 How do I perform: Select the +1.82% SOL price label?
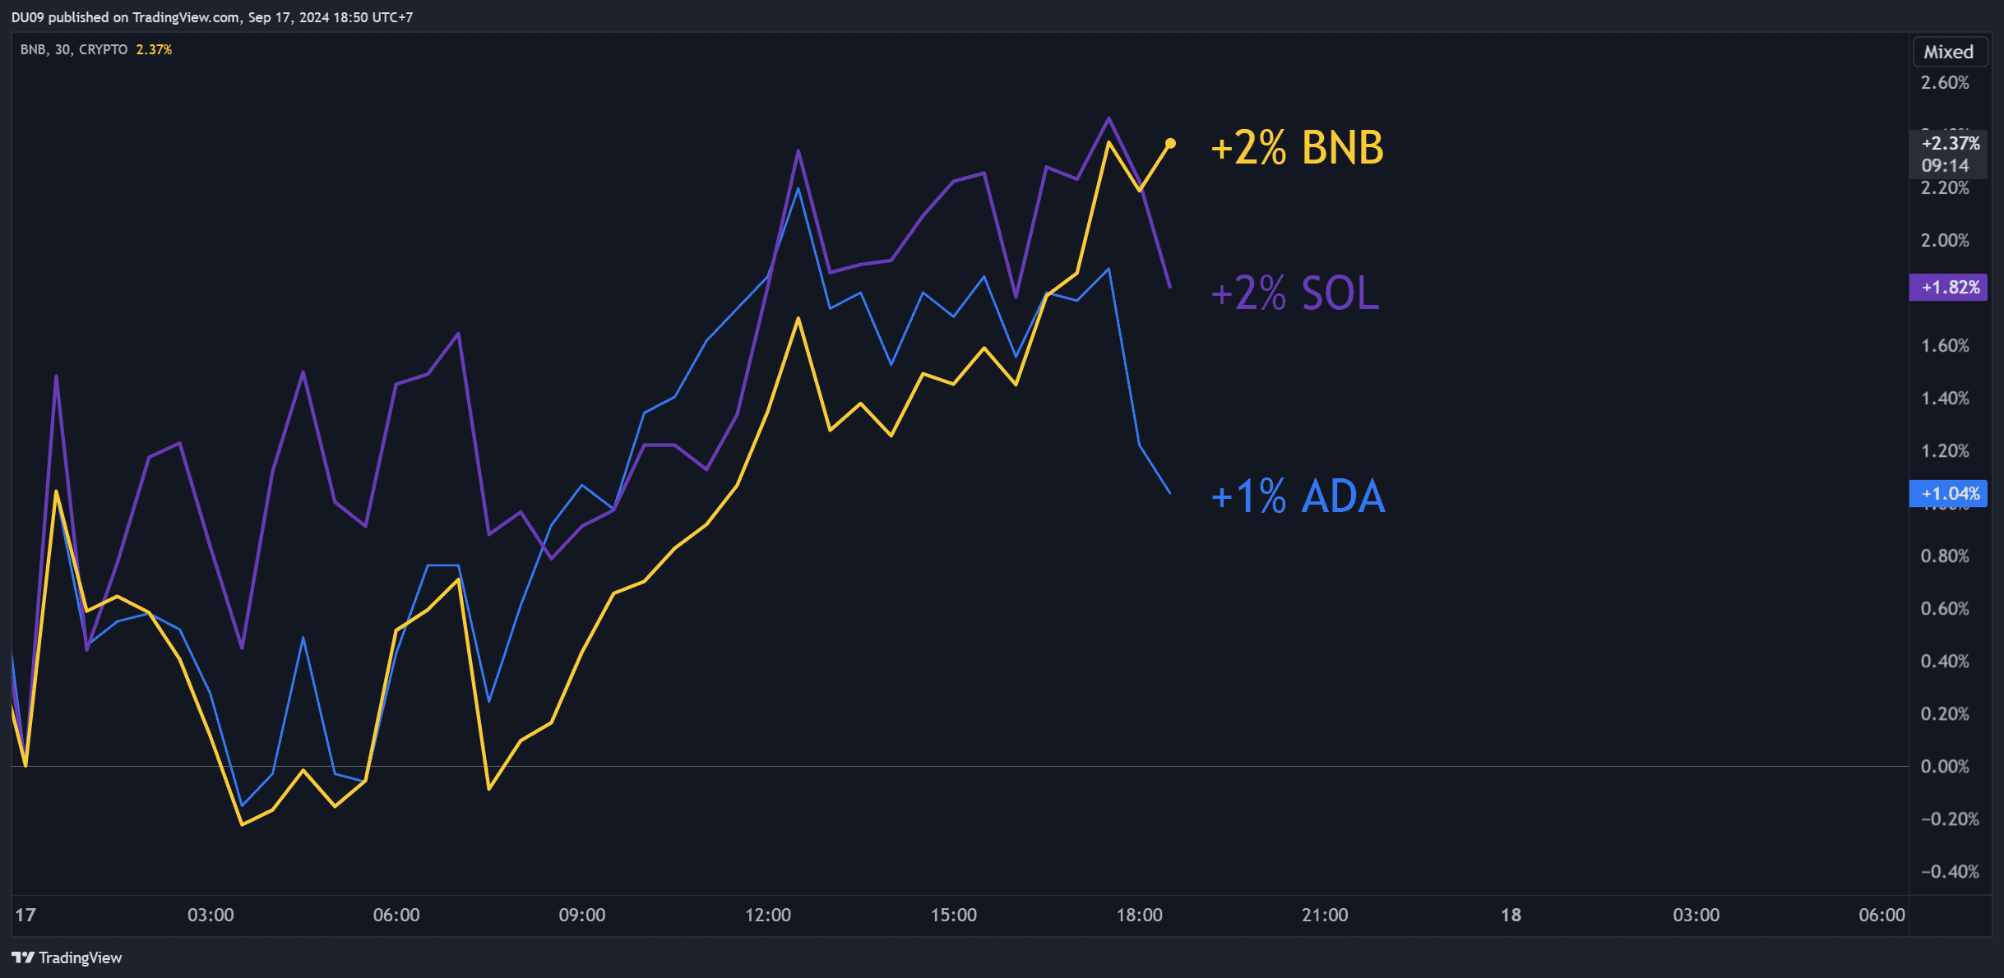1948,287
